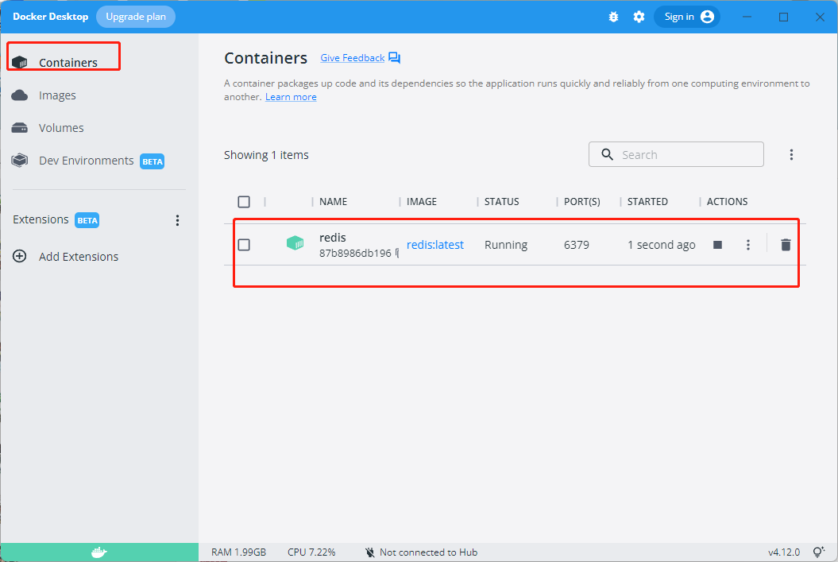Click the Add Extensions plus icon
Image resolution: width=838 pixels, height=562 pixels.
pyautogui.click(x=19, y=256)
